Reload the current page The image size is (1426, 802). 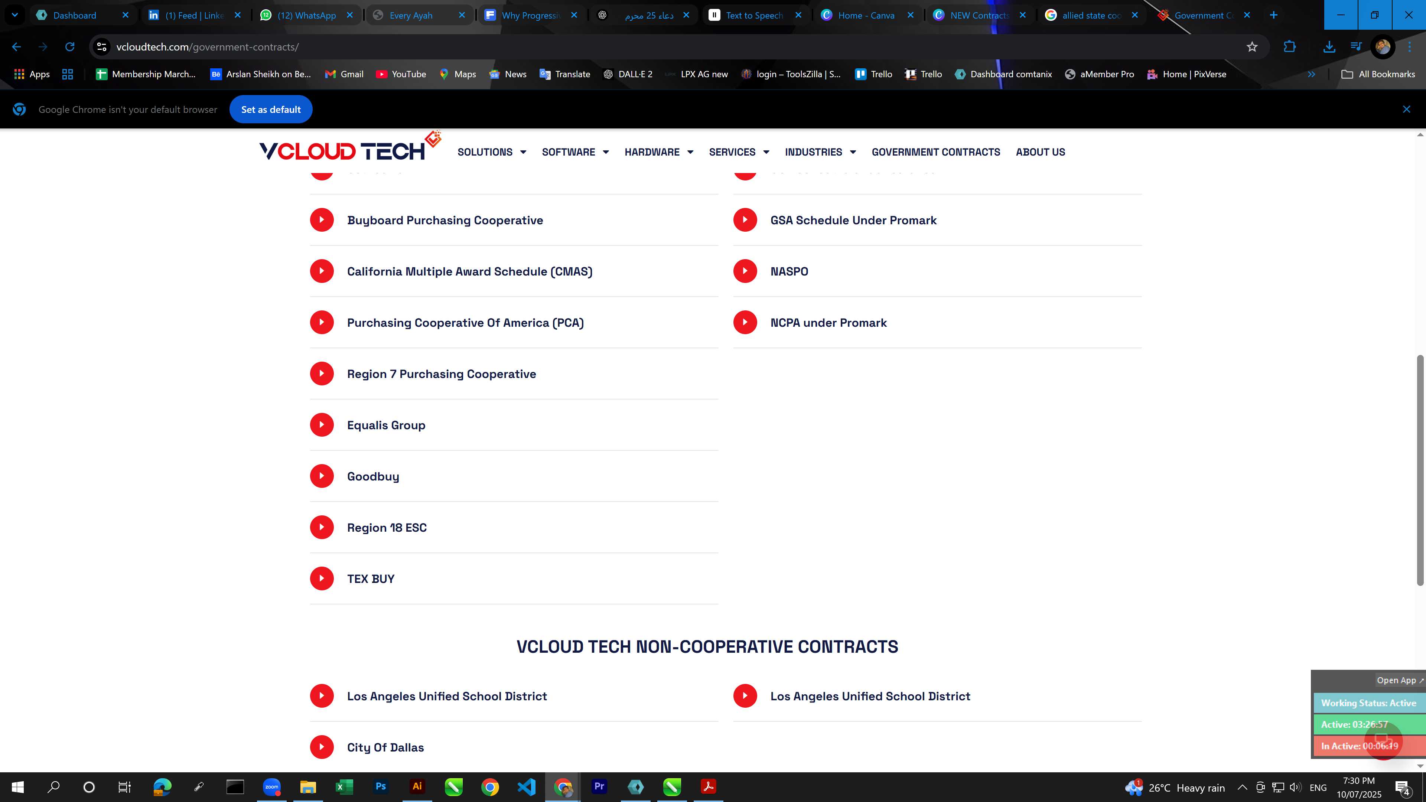click(x=70, y=47)
